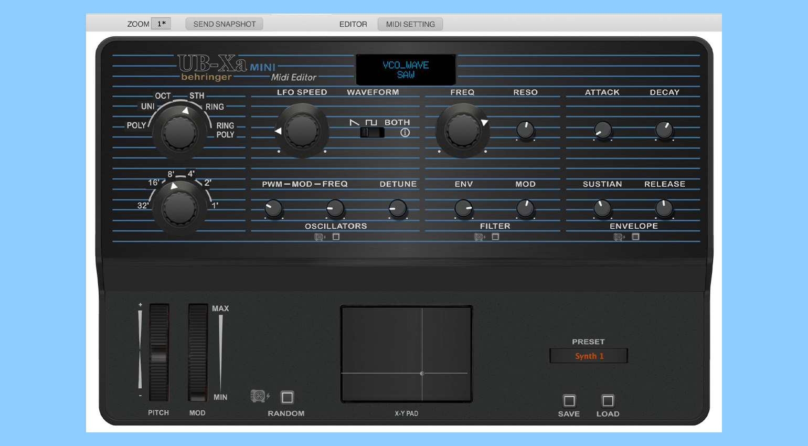808x446 pixels.
Task: Open the PRESET Synth 1 selector
Action: click(x=589, y=356)
